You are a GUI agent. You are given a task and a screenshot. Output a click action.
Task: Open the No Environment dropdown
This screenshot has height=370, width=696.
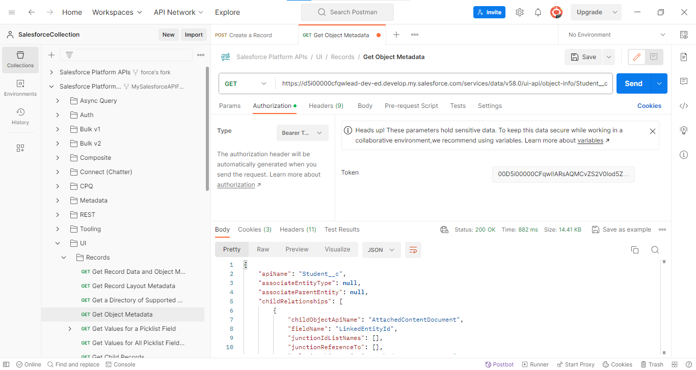coord(617,35)
